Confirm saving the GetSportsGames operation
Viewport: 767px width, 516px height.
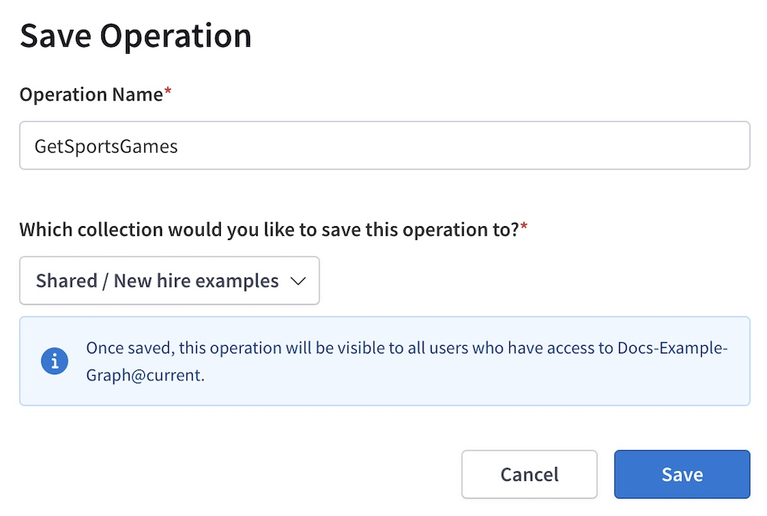click(x=682, y=474)
